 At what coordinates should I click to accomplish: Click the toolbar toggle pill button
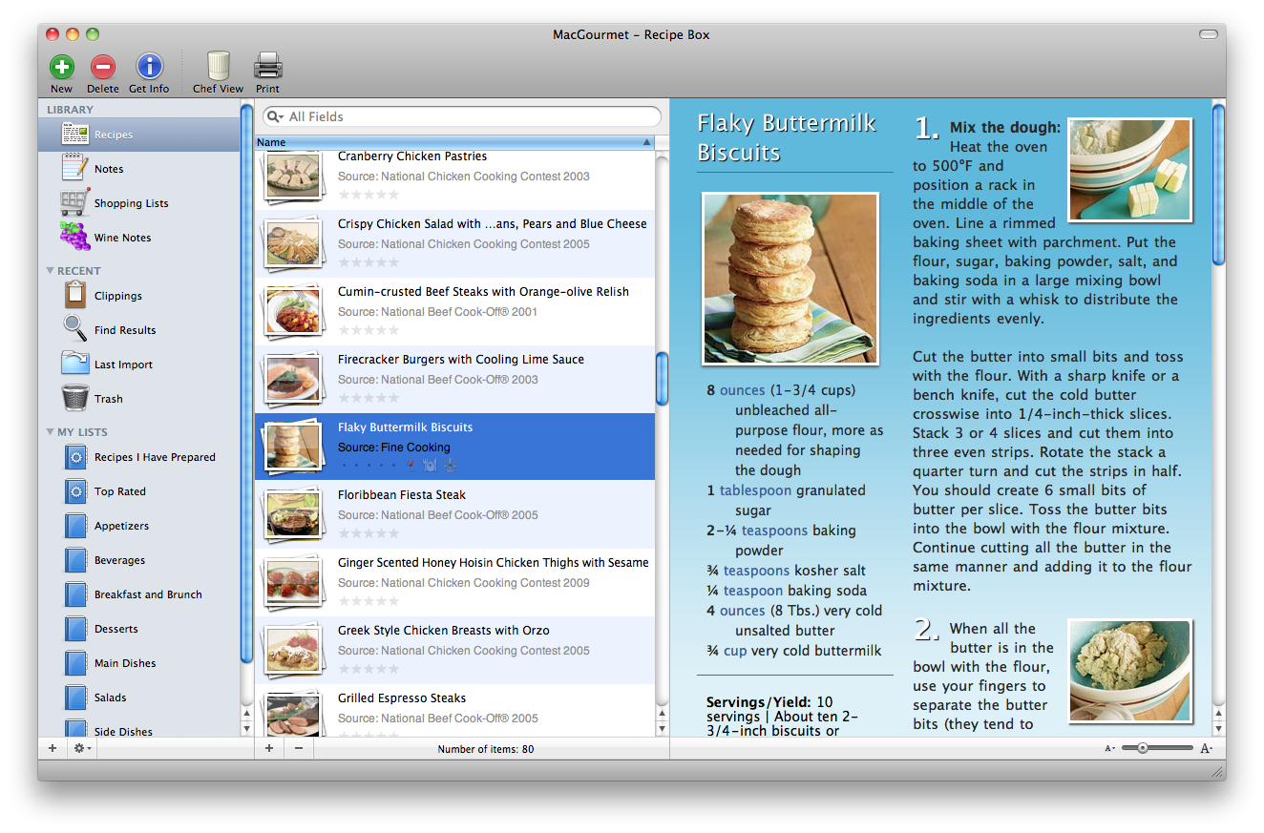click(1209, 34)
